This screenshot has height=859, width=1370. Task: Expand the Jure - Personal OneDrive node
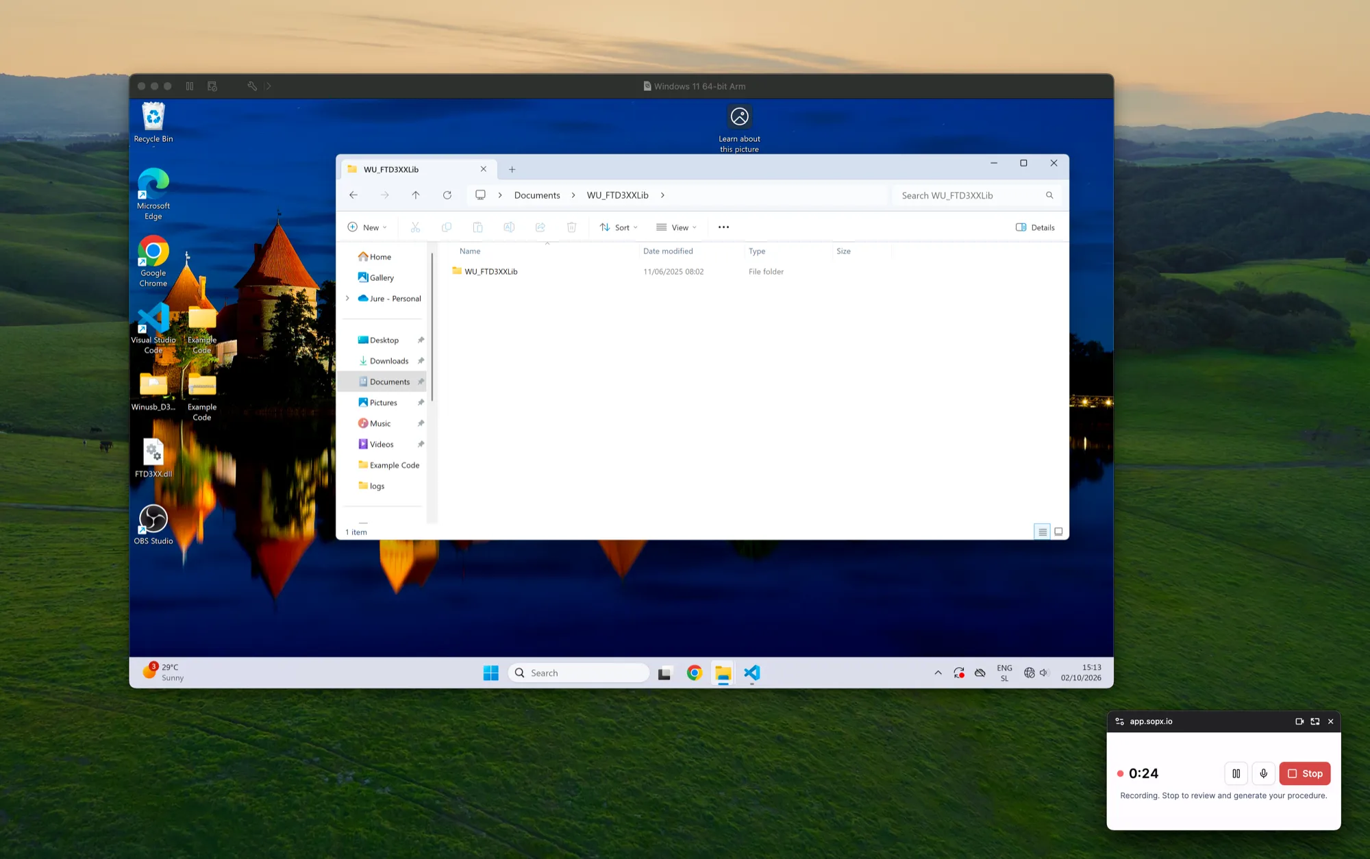[348, 299]
